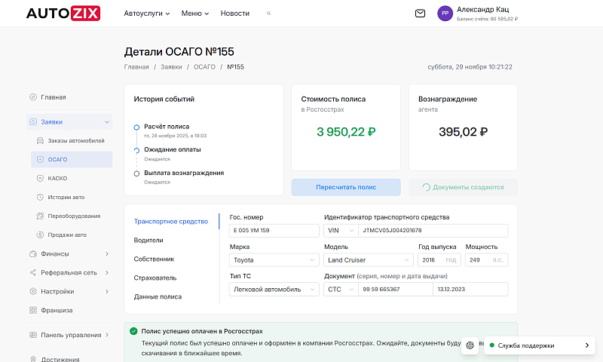Switch to the Страхователь tab
Viewport: 603px width, 362px height.
(x=155, y=278)
